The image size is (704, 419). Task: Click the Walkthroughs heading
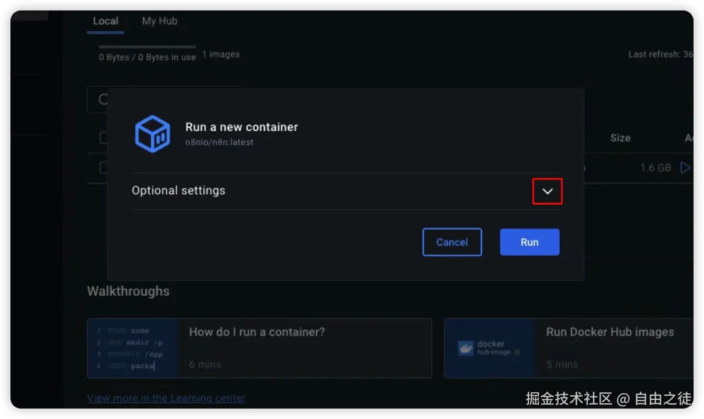[x=128, y=291]
